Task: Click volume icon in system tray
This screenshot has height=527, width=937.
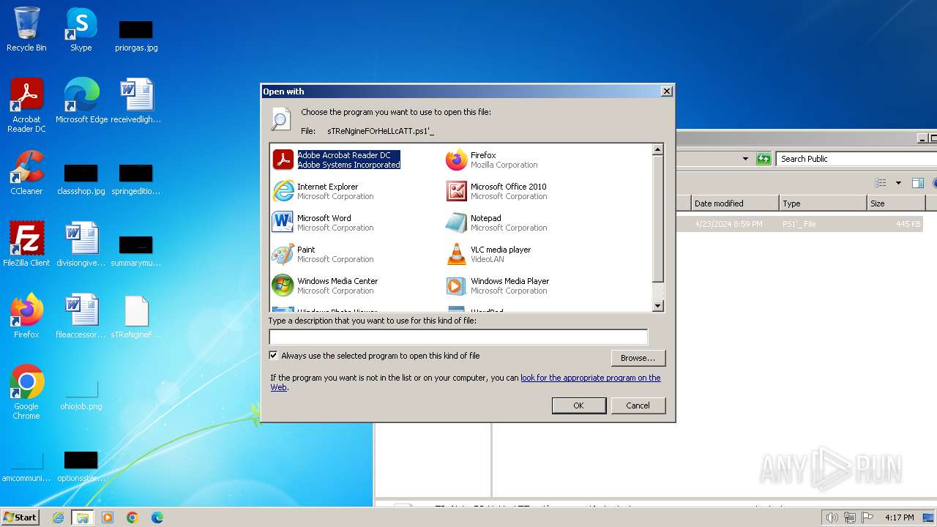Action: 832,517
